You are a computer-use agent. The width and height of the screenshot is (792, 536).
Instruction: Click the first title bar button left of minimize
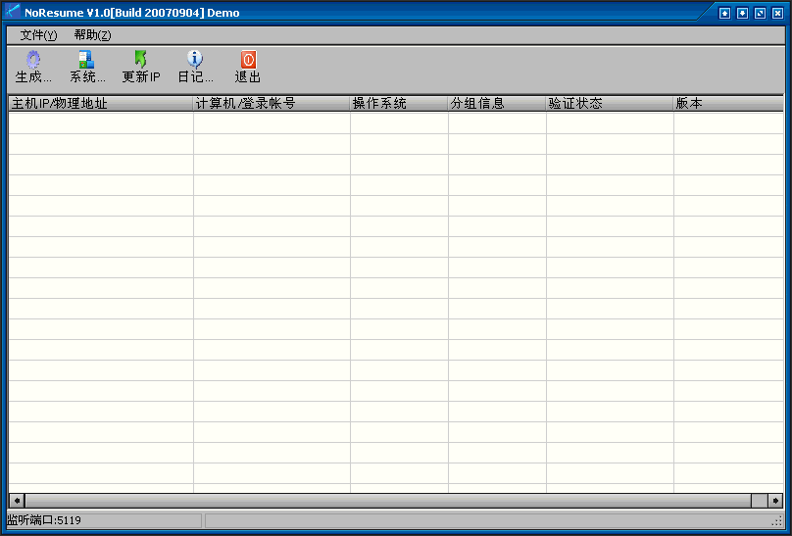click(724, 13)
